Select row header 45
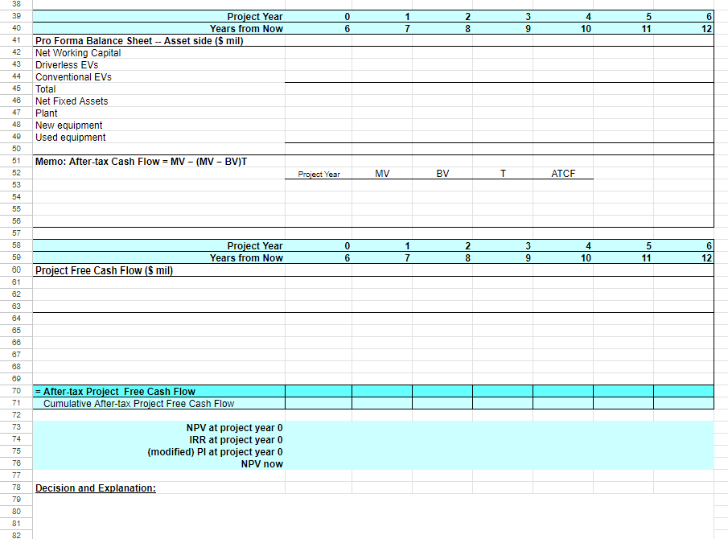Image resolution: width=728 pixels, height=539 pixels. point(16,88)
